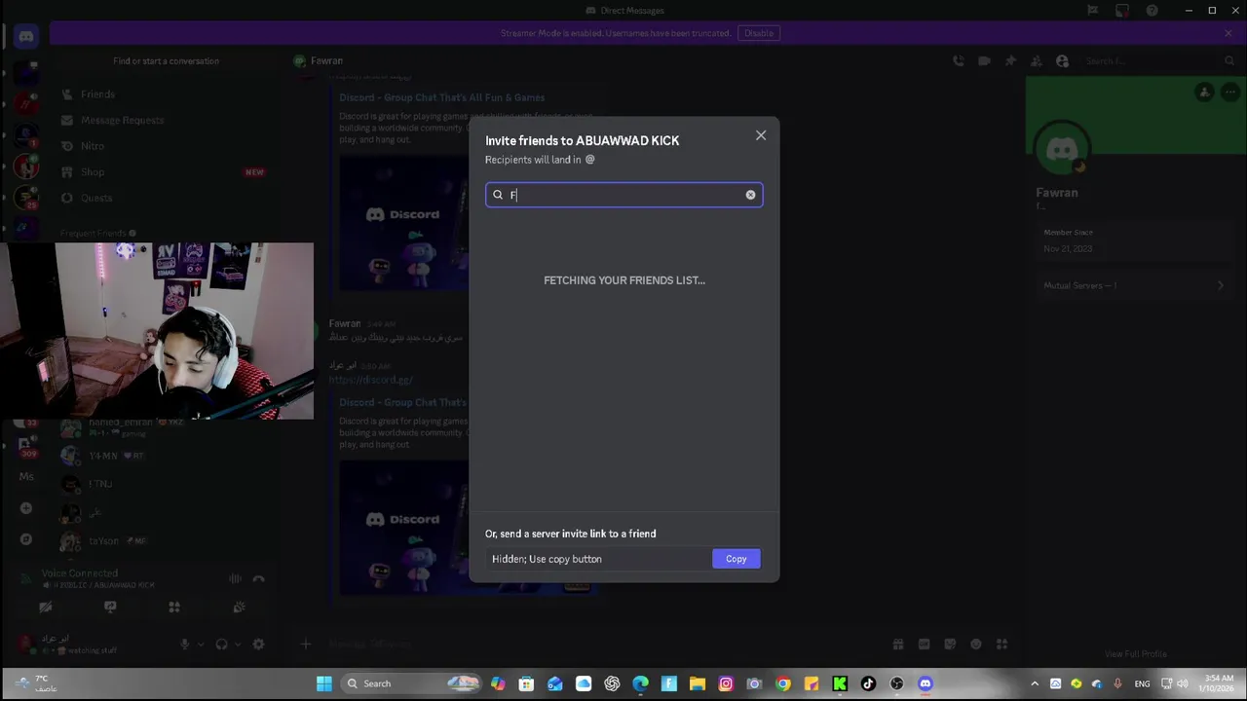Image resolution: width=1247 pixels, height=701 pixels.
Task: Open Discord Direct Messages home icon
Action: (26, 37)
